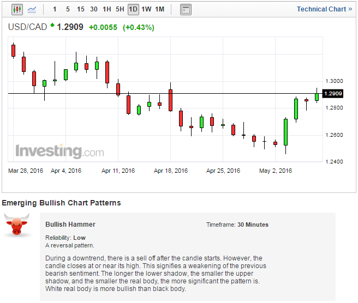Click the Apr 25, 2016 date label
Viewport: 358px width, 303px height.
(223, 171)
